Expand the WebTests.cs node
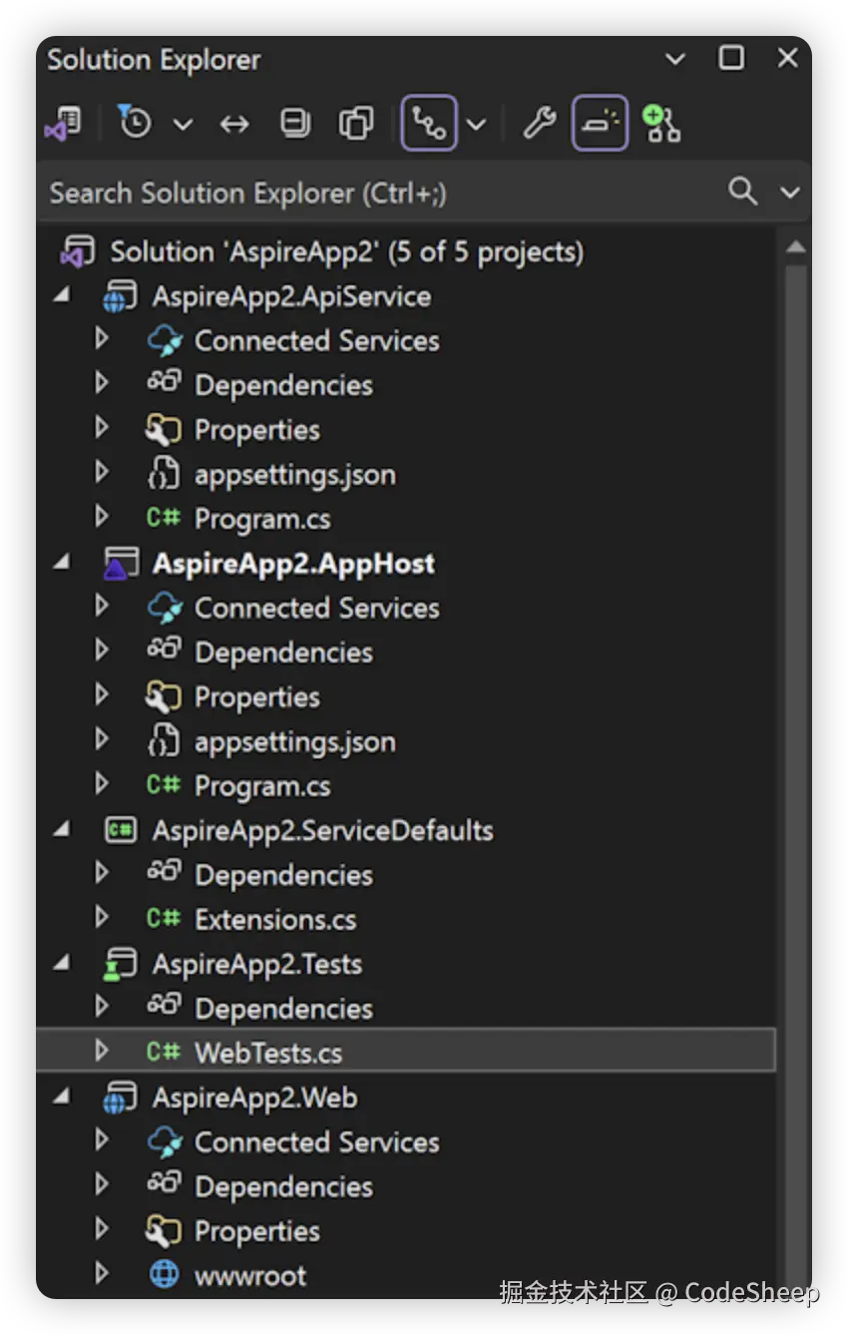 tap(101, 1051)
